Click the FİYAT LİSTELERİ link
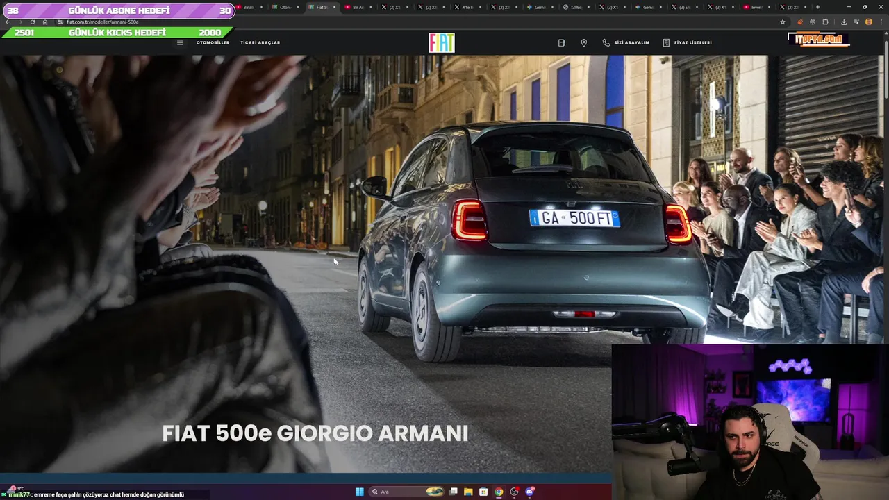 click(687, 42)
